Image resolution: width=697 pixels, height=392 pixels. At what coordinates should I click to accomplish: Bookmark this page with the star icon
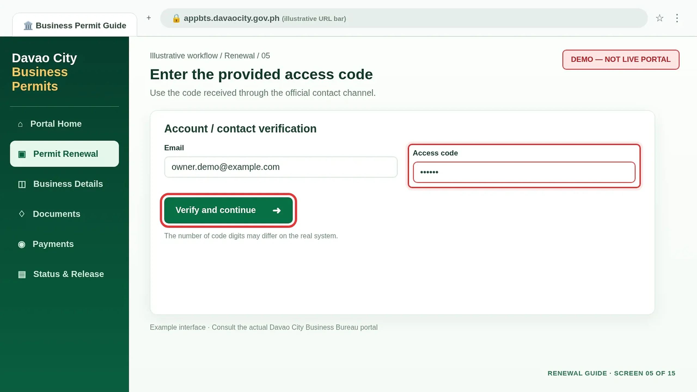659,18
